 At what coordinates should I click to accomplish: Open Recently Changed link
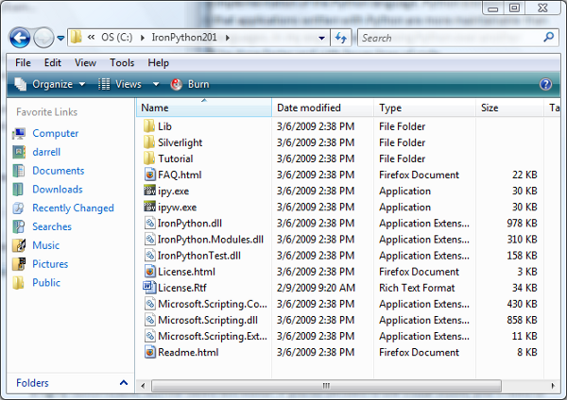click(x=73, y=208)
